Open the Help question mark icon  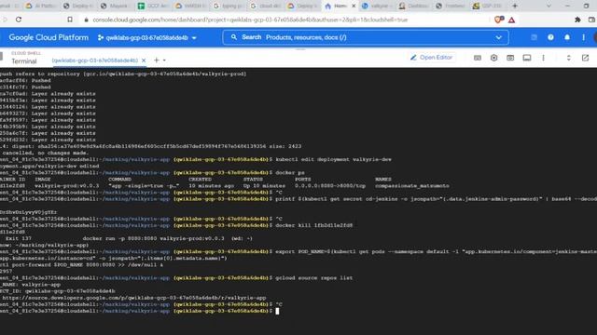[550, 37]
